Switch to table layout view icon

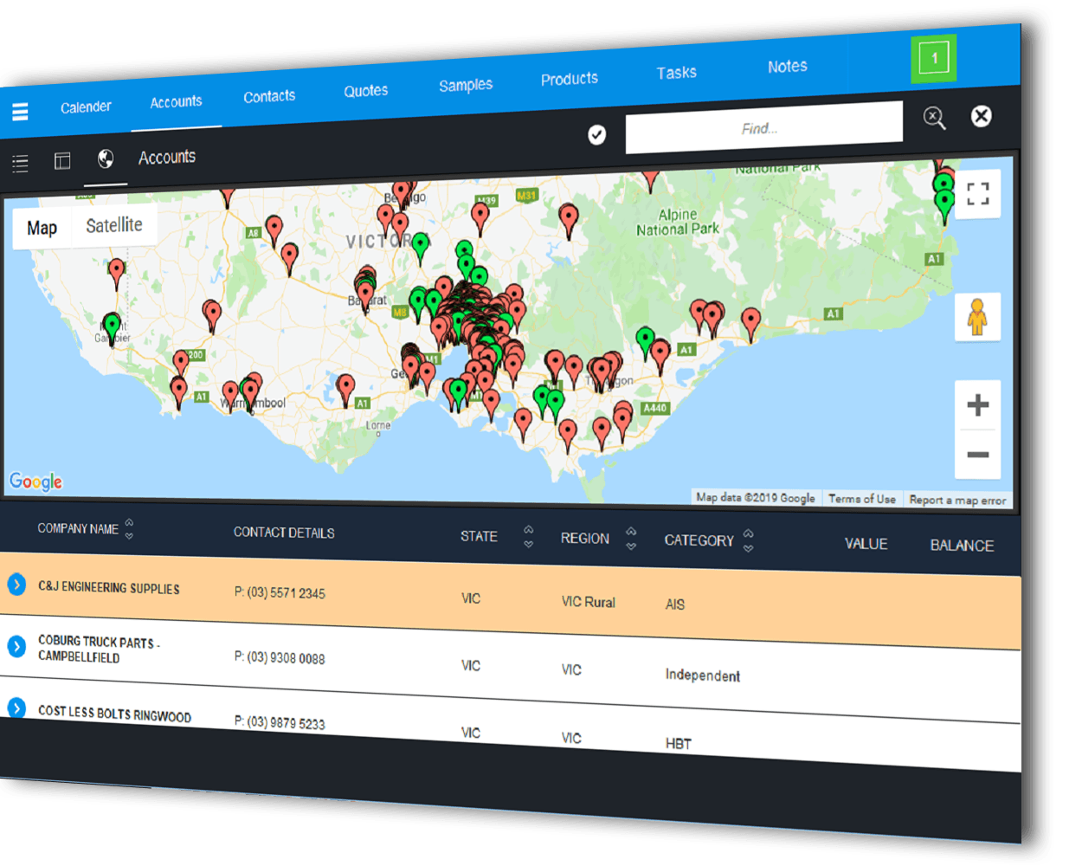(62, 161)
